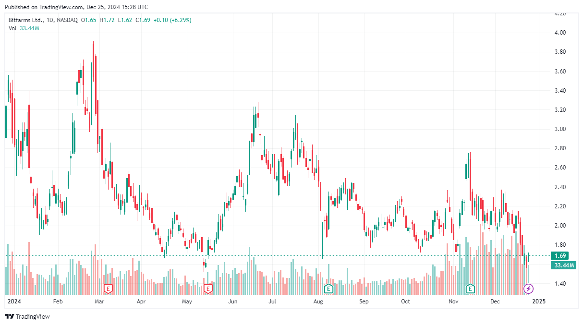This screenshot has height=325, width=583.
Task: Click the purple lightning event marker
Action: (x=528, y=289)
